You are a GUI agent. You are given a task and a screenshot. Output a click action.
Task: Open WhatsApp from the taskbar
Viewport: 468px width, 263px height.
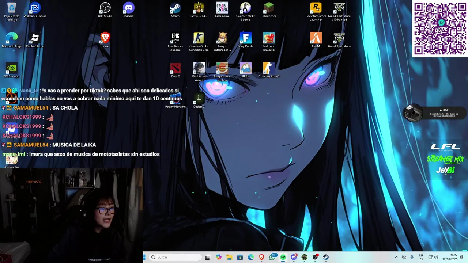[x=272, y=257]
